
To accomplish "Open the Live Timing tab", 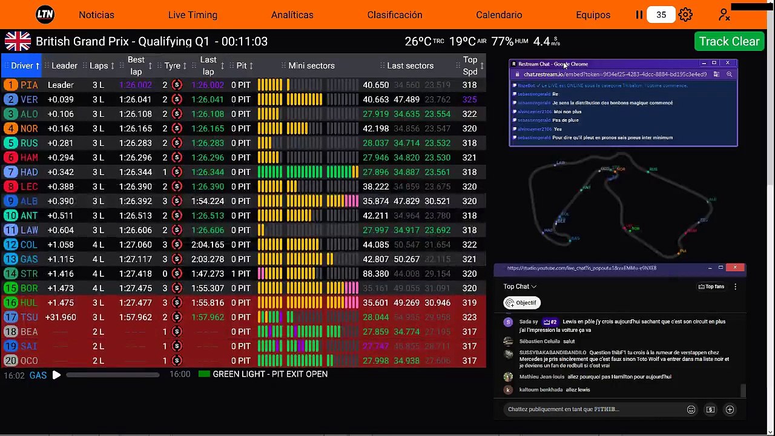I will click(193, 15).
